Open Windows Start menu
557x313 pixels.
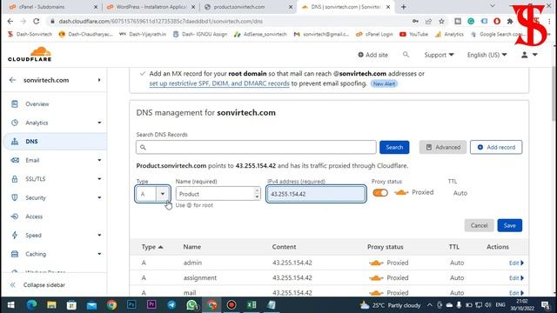click(11, 305)
